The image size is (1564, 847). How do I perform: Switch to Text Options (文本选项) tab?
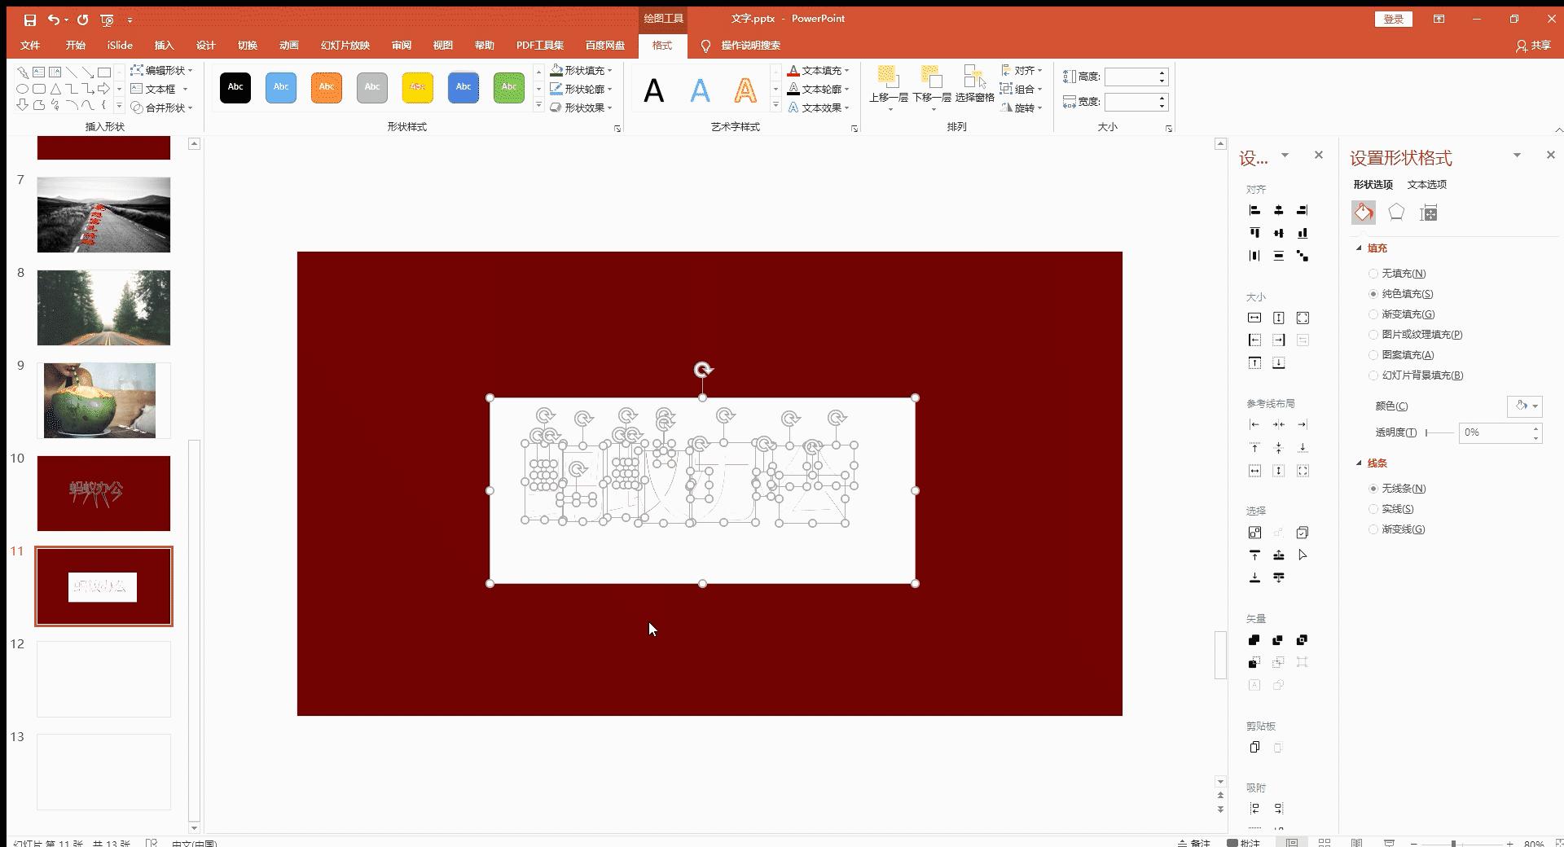click(1426, 185)
